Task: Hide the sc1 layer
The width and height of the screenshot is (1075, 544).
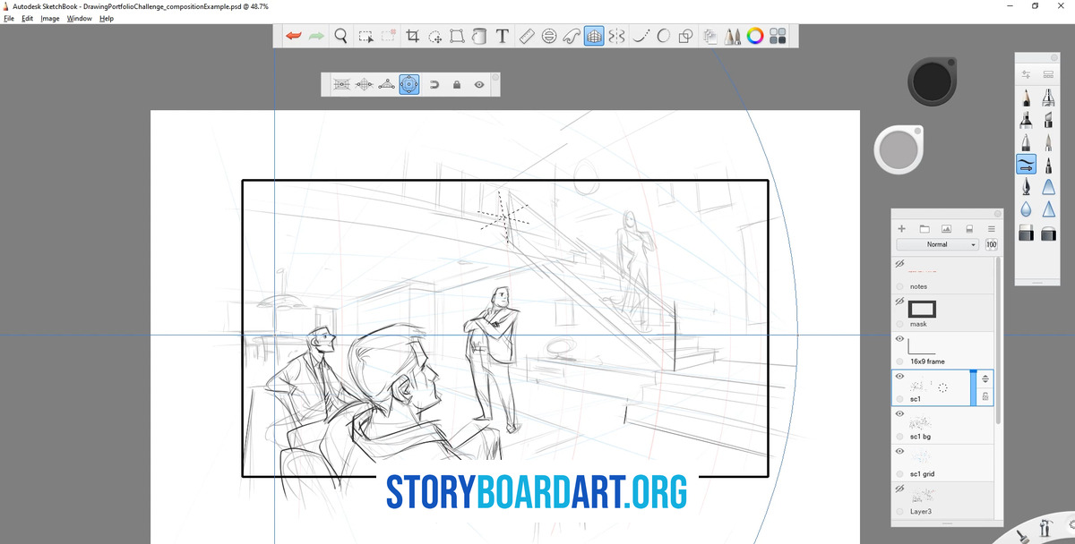Action: [899, 377]
